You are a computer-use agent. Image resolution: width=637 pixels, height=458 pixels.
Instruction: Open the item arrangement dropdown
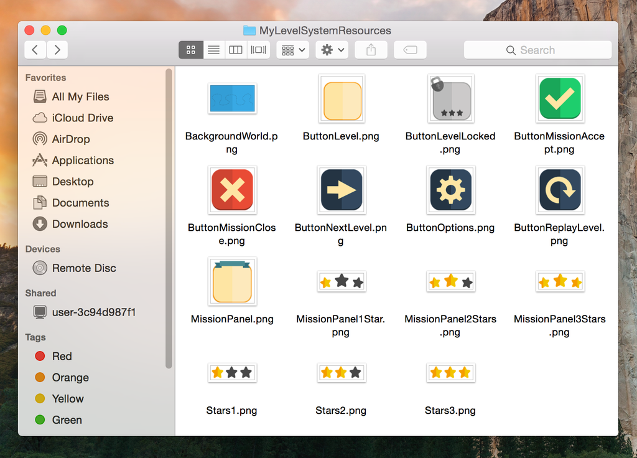click(x=293, y=50)
